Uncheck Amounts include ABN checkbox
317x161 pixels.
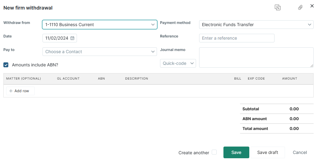[x=6, y=65]
